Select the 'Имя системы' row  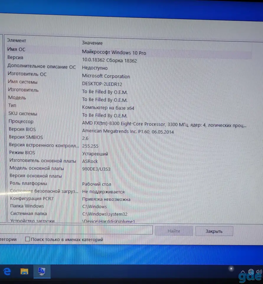point(23,82)
